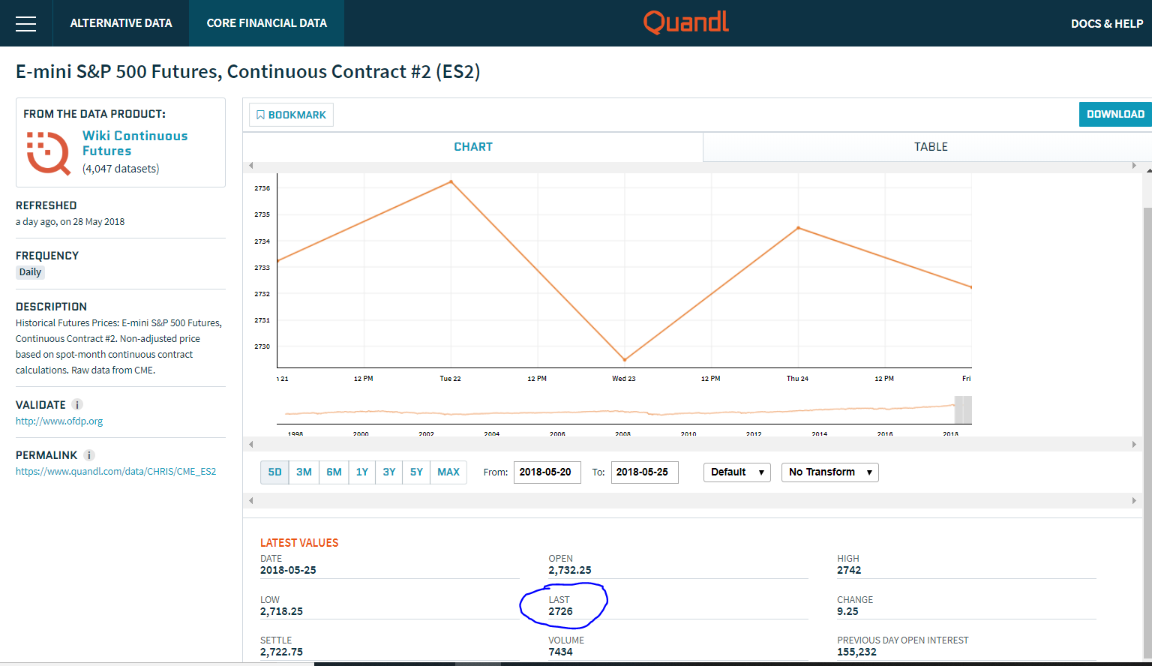This screenshot has height=666, width=1152.
Task: Click the open interest value 155,232
Action: point(856,652)
